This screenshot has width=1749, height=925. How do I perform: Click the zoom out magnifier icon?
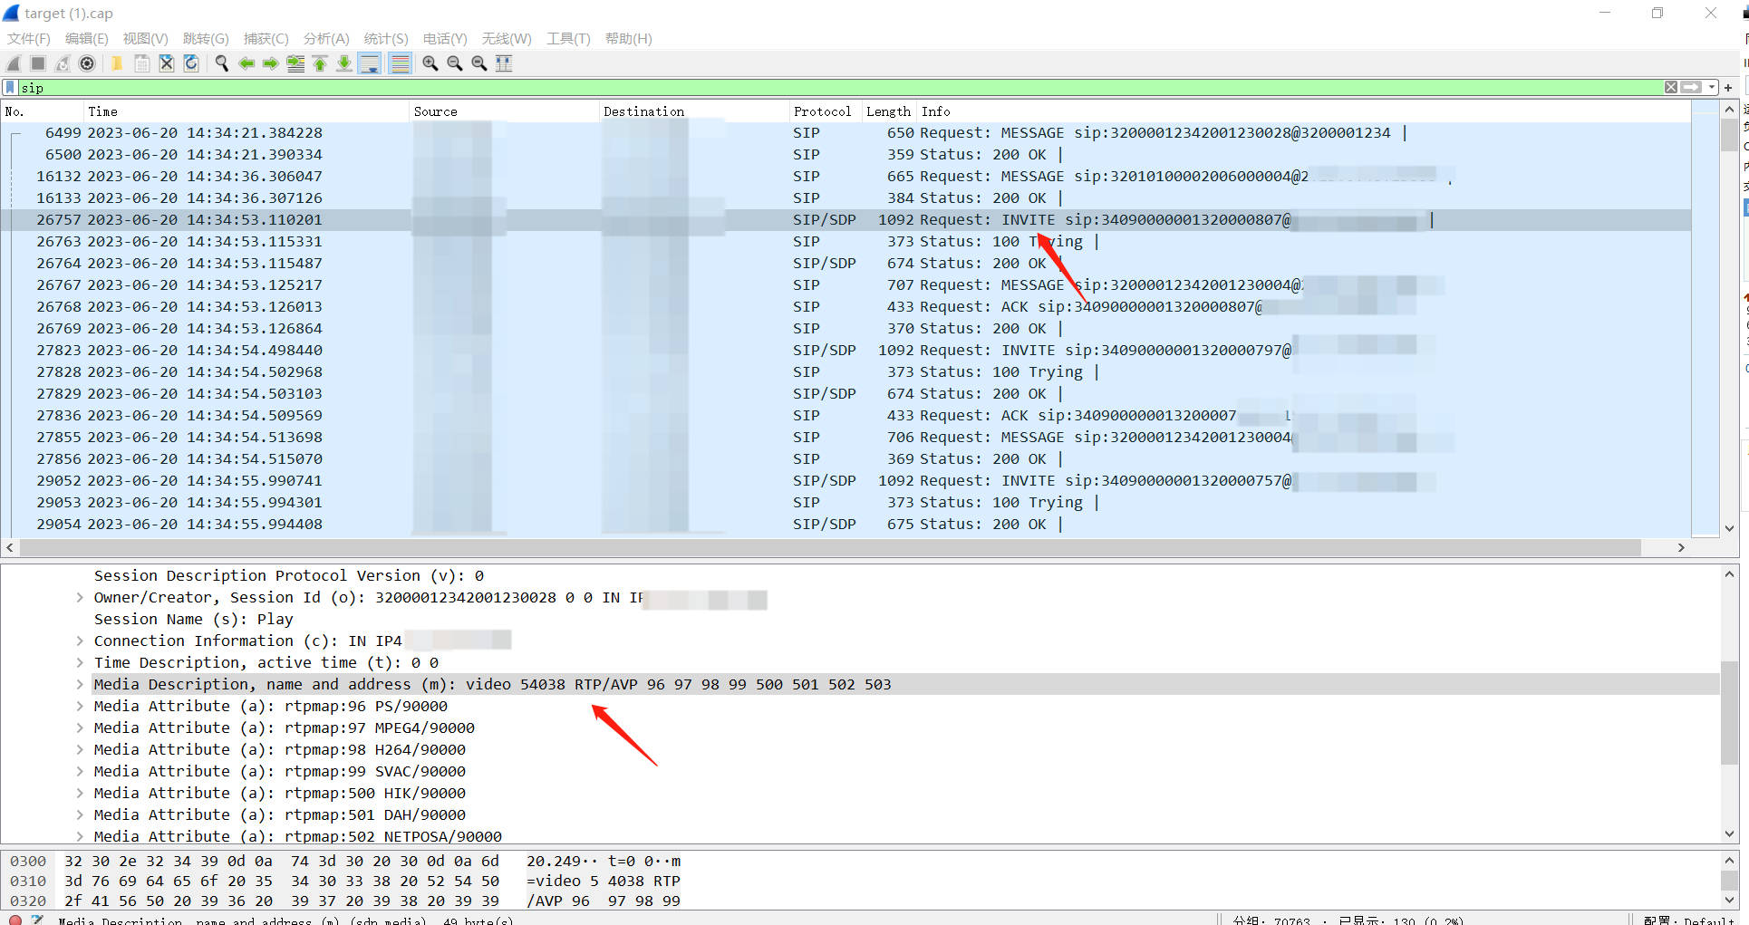(x=455, y=63)
